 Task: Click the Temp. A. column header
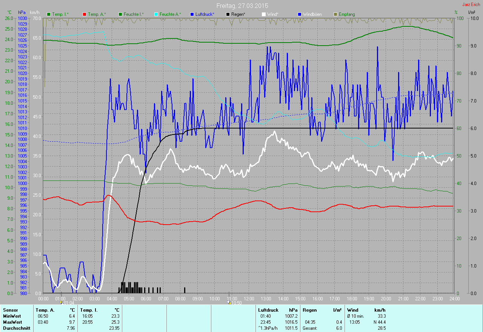[x=45, y=310]
